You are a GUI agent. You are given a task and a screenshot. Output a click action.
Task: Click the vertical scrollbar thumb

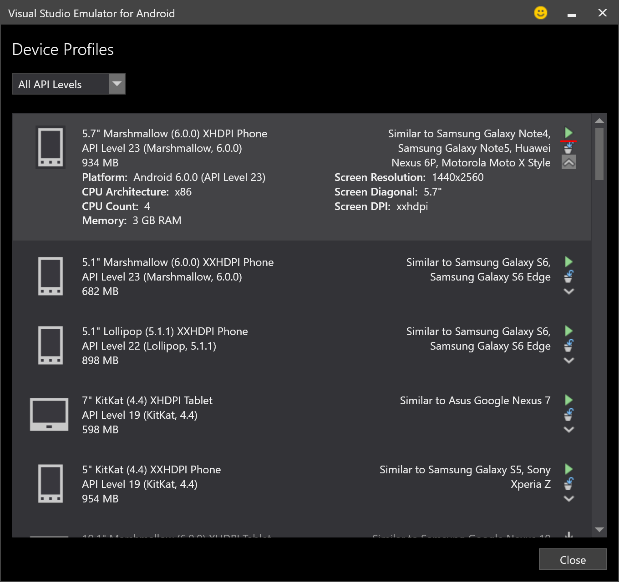coord(599,154)
